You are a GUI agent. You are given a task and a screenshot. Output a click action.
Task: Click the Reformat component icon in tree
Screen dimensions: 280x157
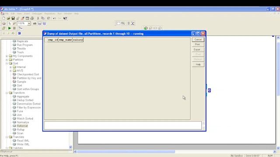click(x=14, y=126)
